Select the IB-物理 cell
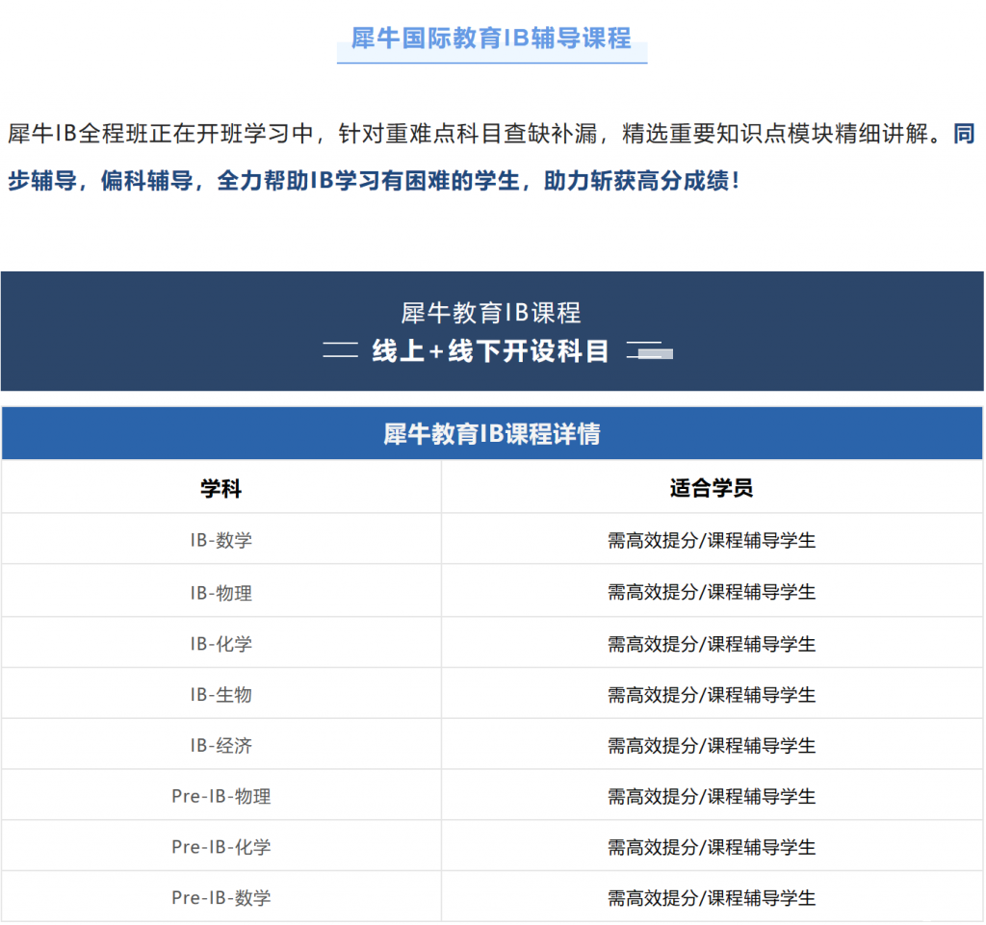The width and height of the screenshot is (986, 925). [221, 592]
